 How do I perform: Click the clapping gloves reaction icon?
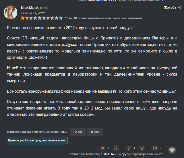pyautogui.click(x=155, y=148)
